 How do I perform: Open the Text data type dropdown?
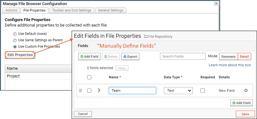point(178,91)
